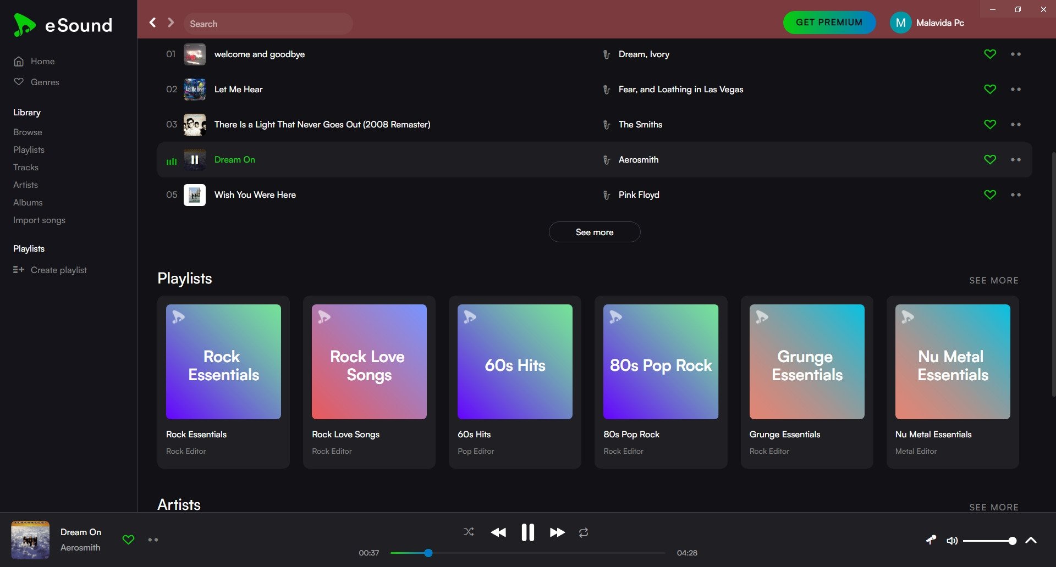Click the artist icon beside Pink Floyd
This screenshot has height=567, width=1056.
[x=606, y=195]
